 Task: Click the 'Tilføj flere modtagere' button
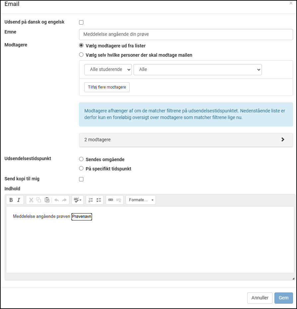coord(107,87)
